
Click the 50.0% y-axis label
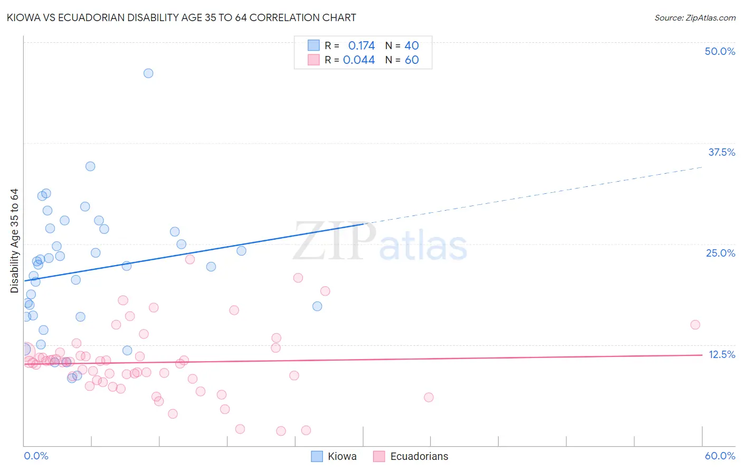[x=720, y=51]
